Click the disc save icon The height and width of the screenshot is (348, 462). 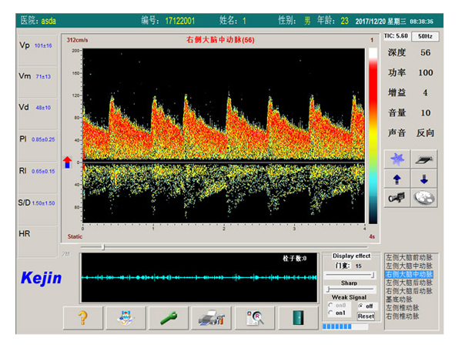424,197
